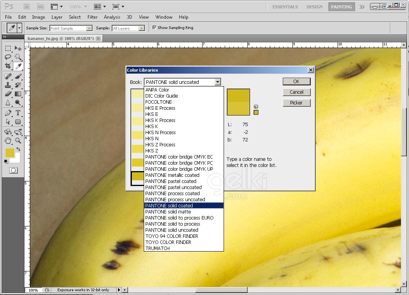
Task: Switch to Essentials workspace
Action: 285,7
